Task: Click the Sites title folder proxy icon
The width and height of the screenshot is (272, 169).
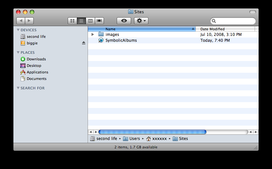Action: [x=131, y=12]
